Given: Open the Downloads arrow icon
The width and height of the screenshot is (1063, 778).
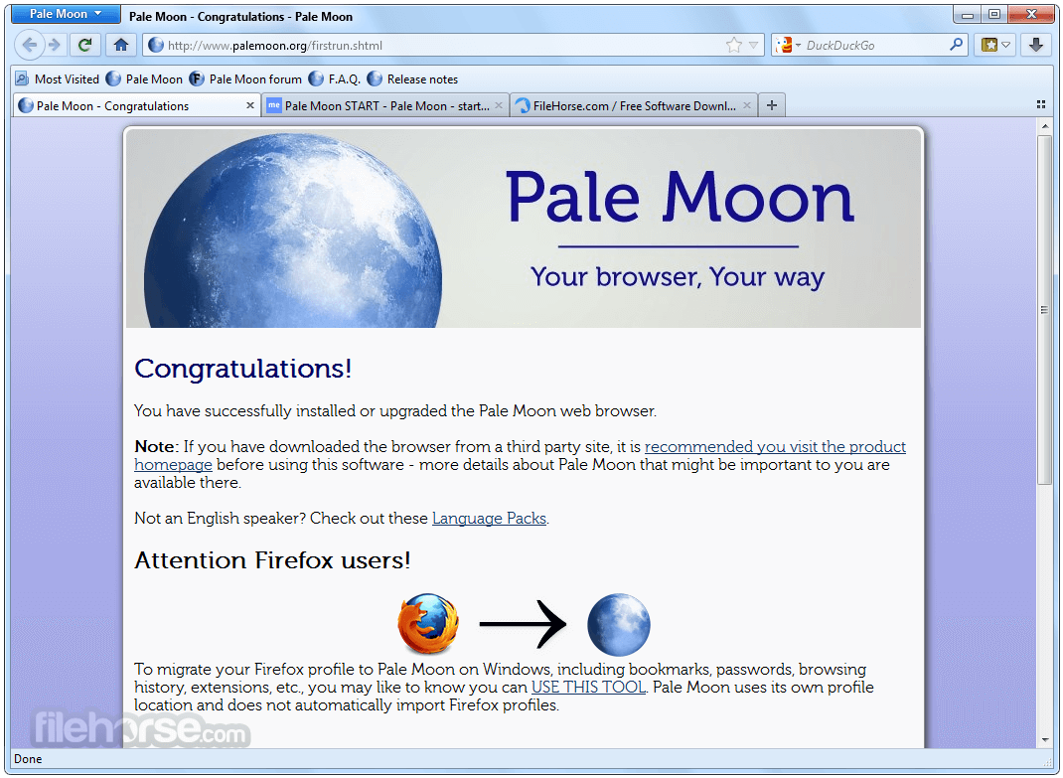Looking at the screenshot, I should 1036,44.
